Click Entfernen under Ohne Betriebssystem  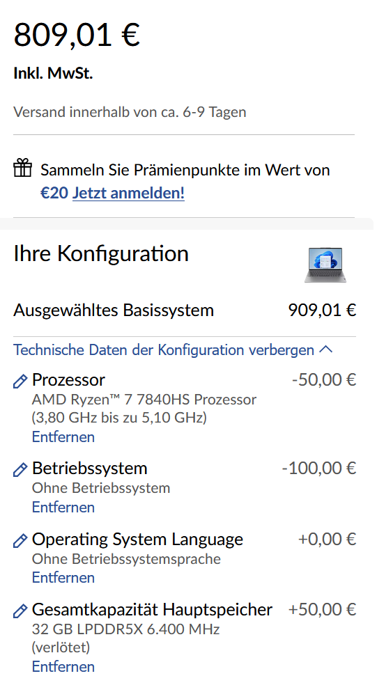[63, 507]
